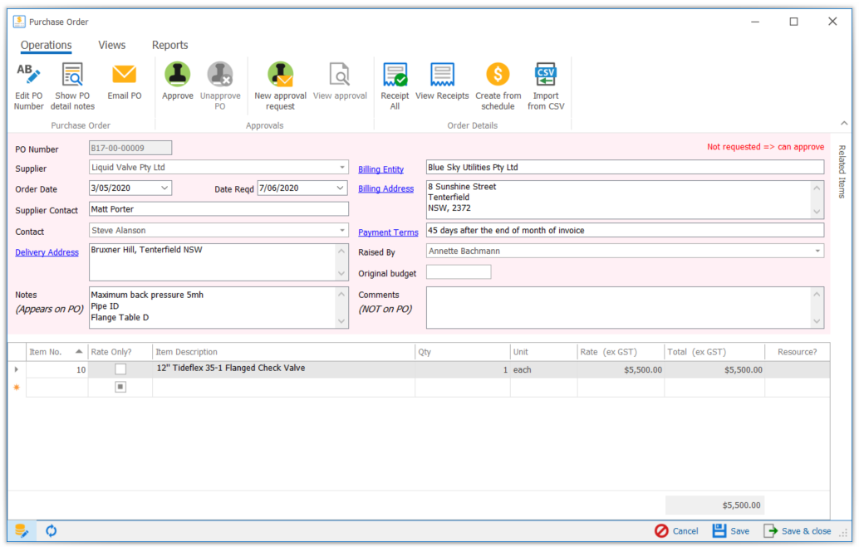Open the Supplier dropdown
859x547 pixels.
tap(342, 167)
